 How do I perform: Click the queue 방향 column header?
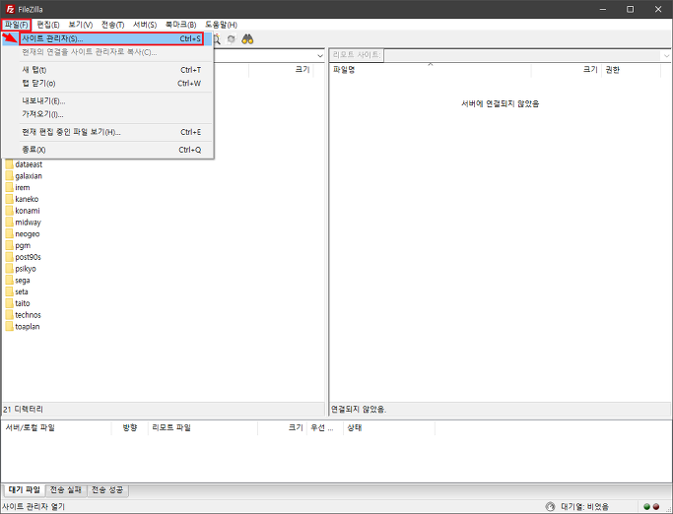click(x=130, y=427)
